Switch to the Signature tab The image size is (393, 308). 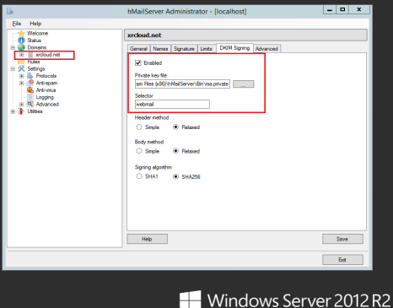click(x=184, y=49)
